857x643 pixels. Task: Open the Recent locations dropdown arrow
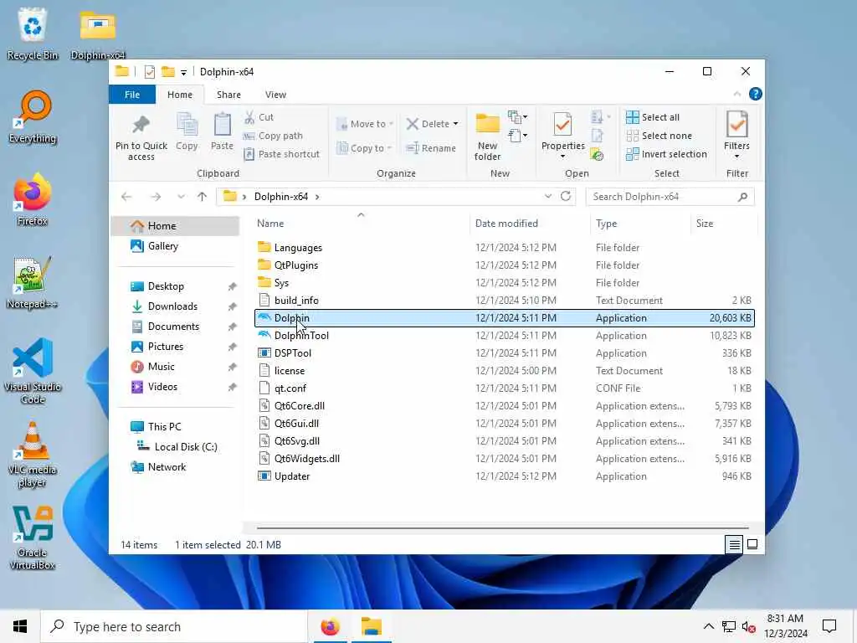(x=181, y=196)
